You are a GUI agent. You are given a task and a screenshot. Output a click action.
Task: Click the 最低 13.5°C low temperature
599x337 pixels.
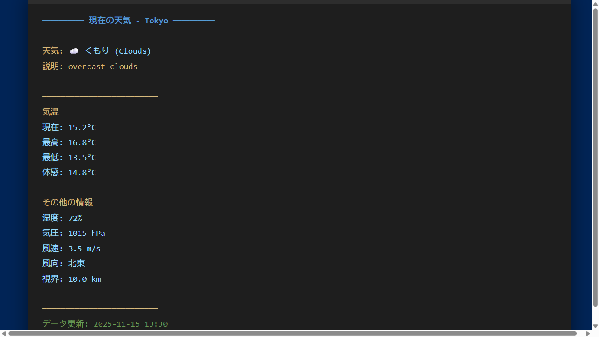82,157
